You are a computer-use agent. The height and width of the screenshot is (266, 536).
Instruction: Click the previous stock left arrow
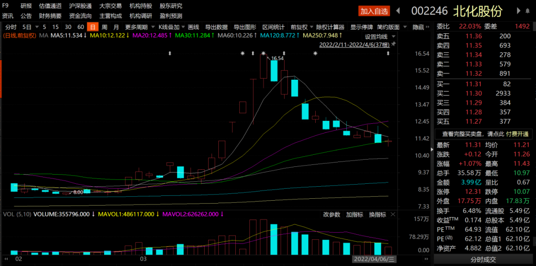[398, 11]
